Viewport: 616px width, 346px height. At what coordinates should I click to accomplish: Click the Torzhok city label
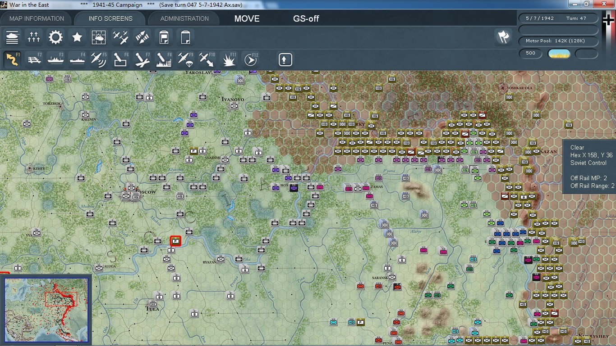pos(51,104)
